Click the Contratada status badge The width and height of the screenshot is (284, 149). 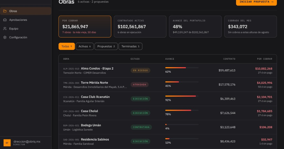(141, 127)
